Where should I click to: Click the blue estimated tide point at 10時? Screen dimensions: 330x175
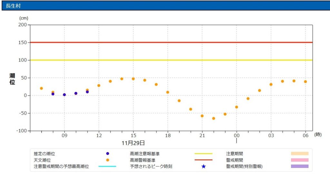point(76,93)
